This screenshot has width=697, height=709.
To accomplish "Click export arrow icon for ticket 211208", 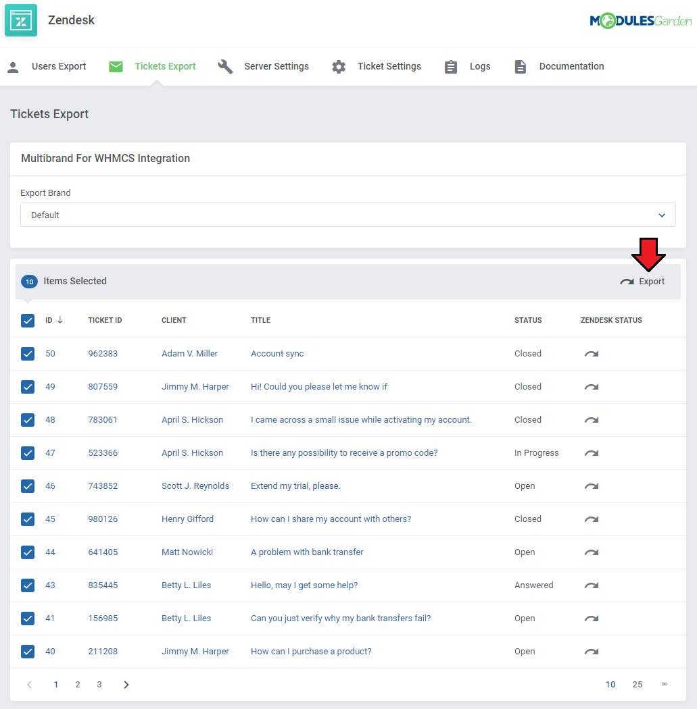I will (592, 652).
